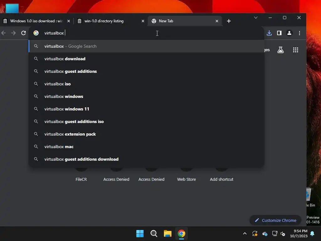
Task: Reload the page with the refresh icon
Action: point(24,33)
